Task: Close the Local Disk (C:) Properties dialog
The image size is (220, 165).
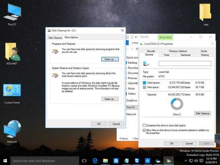Action: pos(213,44)
